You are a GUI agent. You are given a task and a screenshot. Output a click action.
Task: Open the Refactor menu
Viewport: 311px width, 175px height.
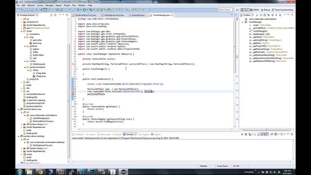(31, 5)
